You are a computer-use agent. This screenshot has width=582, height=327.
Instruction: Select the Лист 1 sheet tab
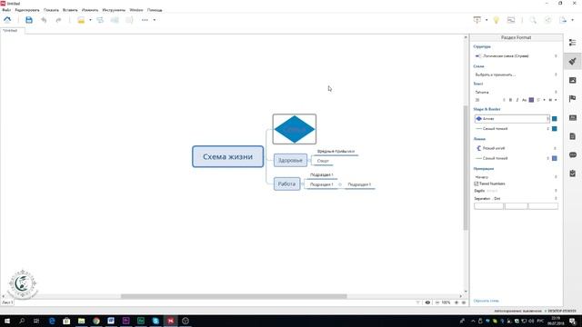[x=7, y=302]
